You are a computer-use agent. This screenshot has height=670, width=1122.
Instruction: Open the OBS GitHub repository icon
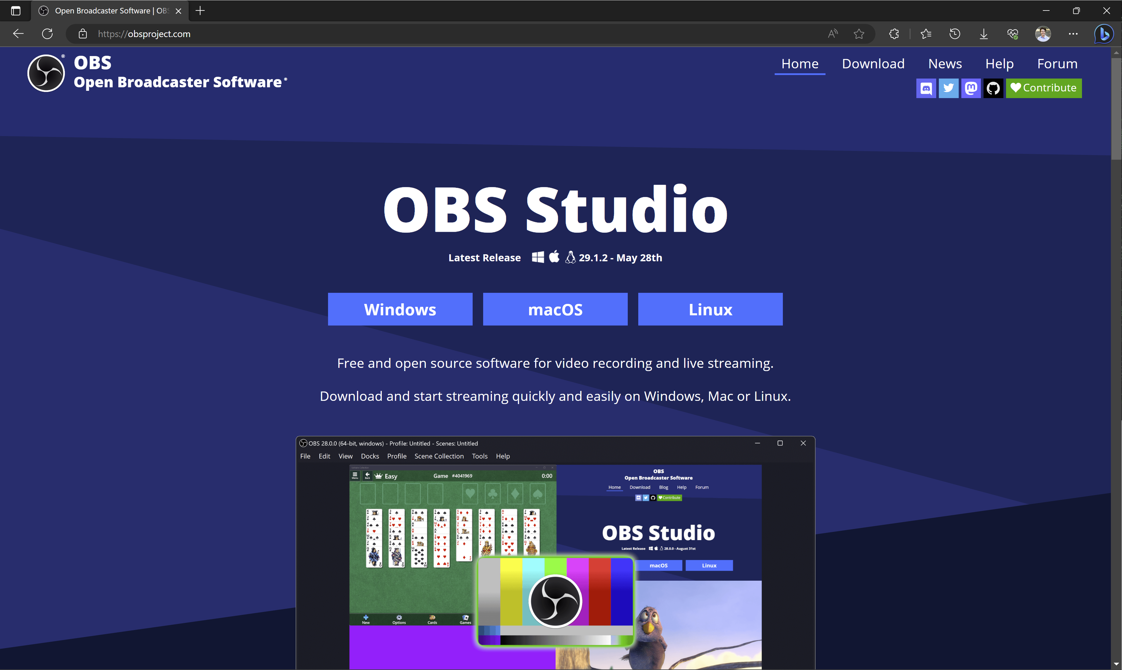click(993, 88)
